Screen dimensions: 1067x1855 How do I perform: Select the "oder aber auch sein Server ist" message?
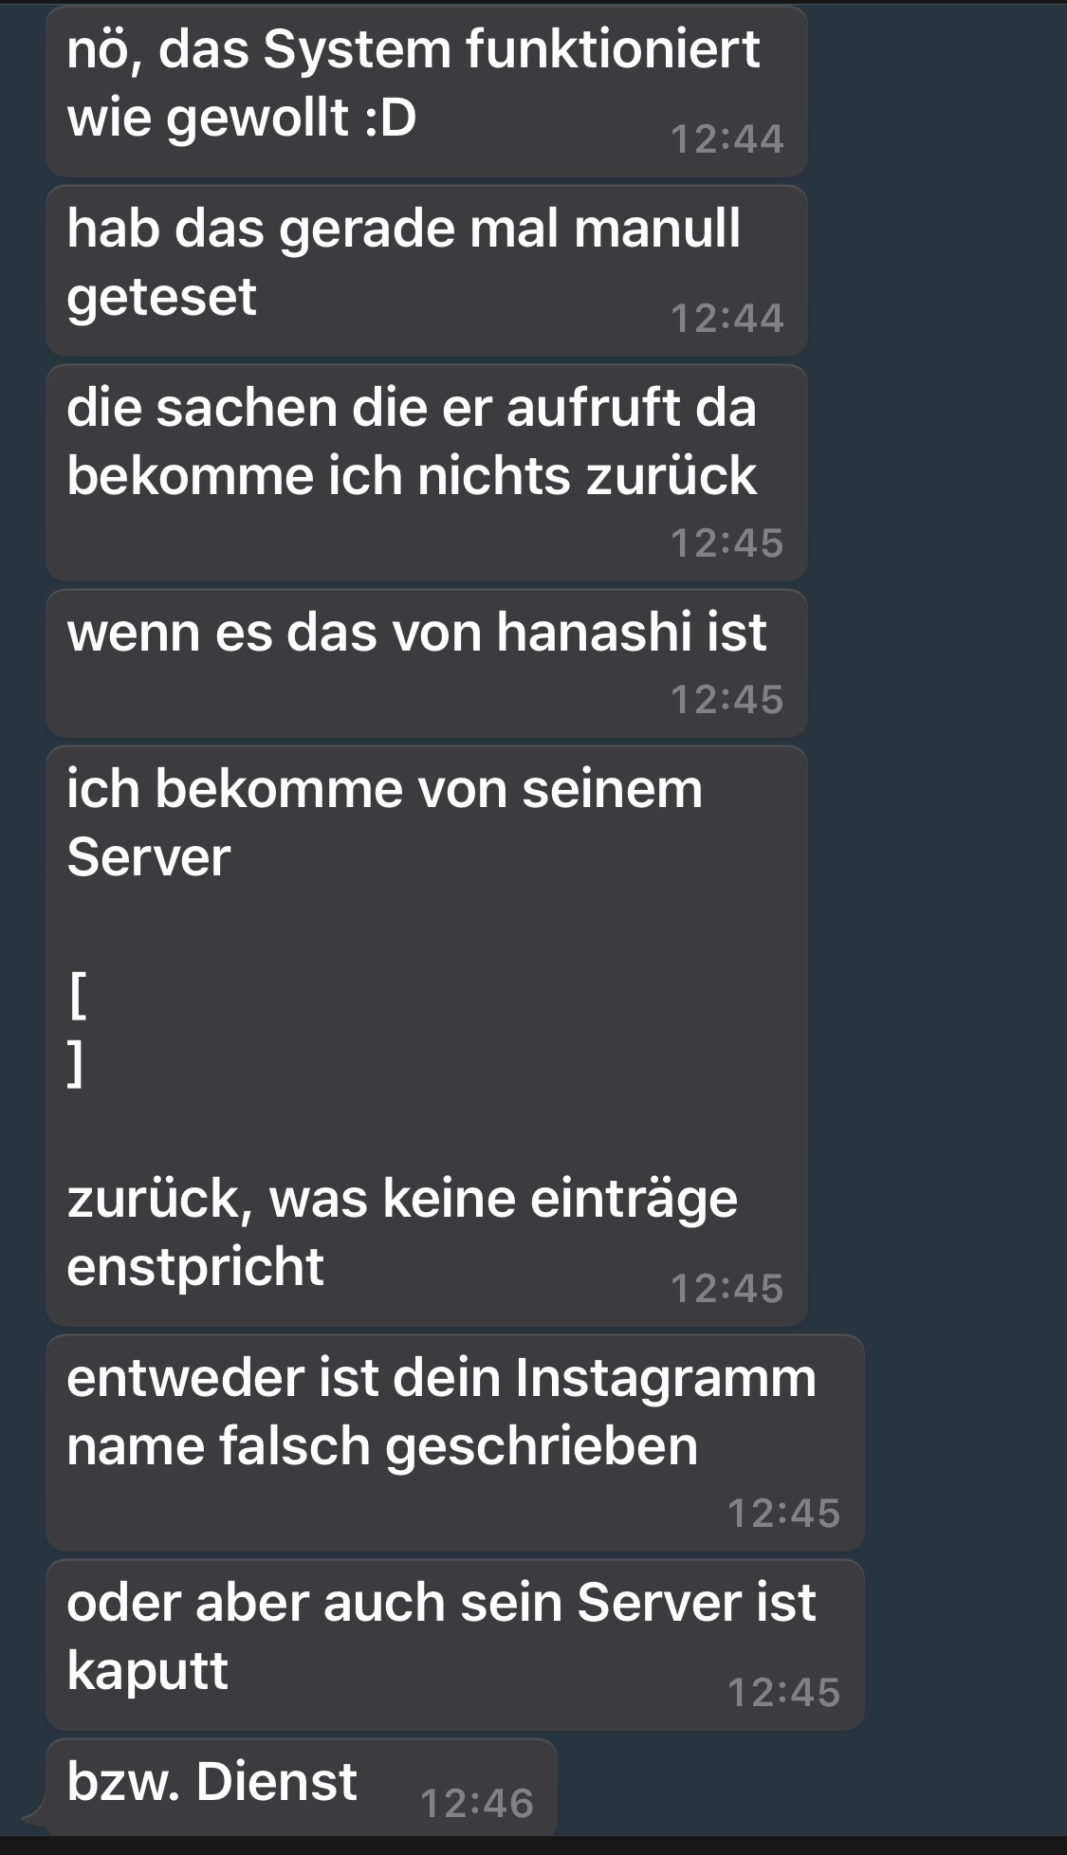pos(455,1644)
